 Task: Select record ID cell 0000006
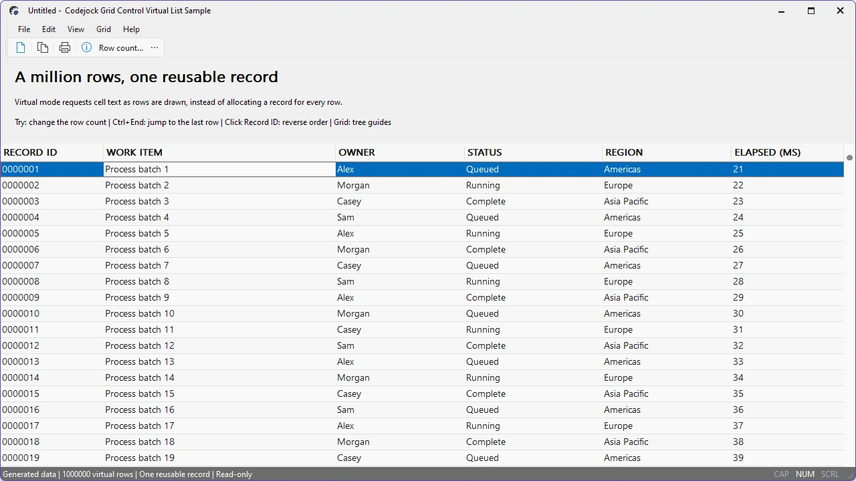52,249
